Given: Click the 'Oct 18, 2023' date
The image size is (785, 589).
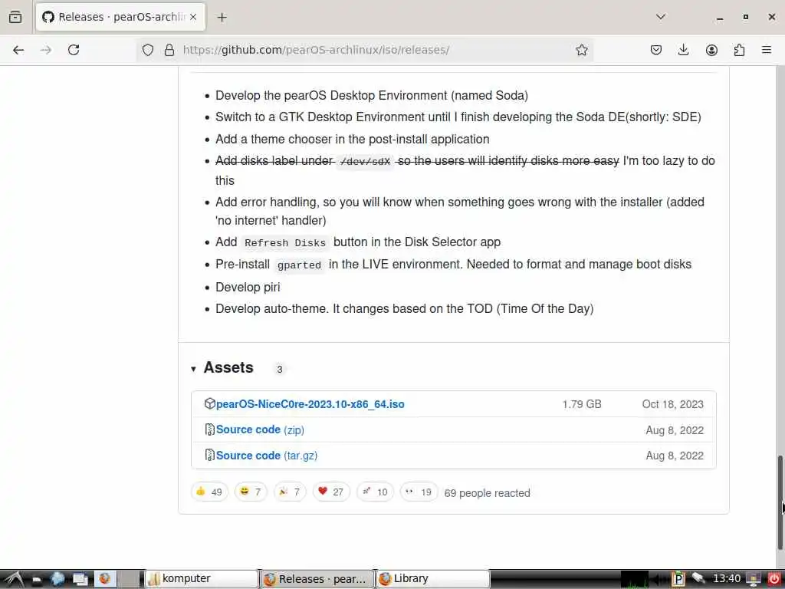Looking at the screenshot, I should pyautogui.click(x=672, y=404).
